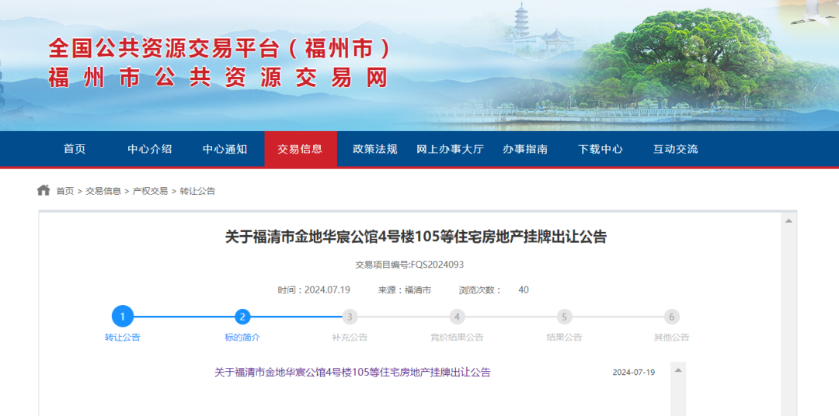The image size is (839, 416).
Task: Click the 其他公告 step label
Action: click(671, 338)
